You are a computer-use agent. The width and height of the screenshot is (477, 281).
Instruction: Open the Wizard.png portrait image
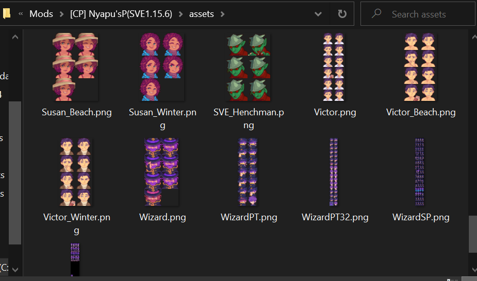(x=162, y=172)
